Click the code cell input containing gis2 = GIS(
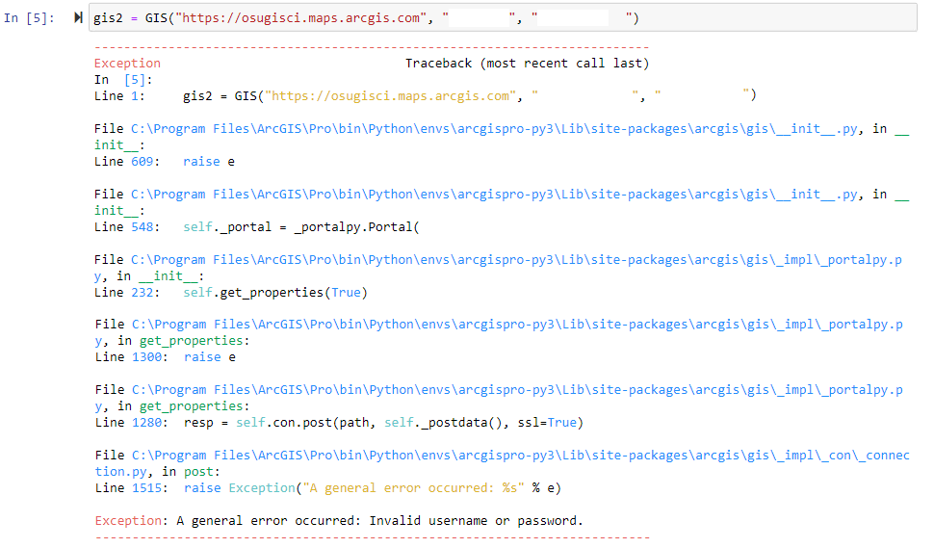Viewport: 934px width, 548px height. click(x=503, y=18)
